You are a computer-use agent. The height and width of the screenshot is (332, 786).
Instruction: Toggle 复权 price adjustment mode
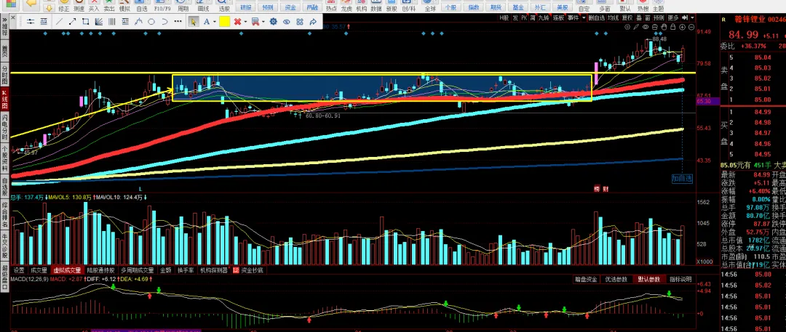[x=627, y=18]
